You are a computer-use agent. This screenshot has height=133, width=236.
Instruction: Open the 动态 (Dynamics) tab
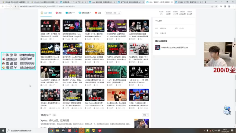point(59,13)
